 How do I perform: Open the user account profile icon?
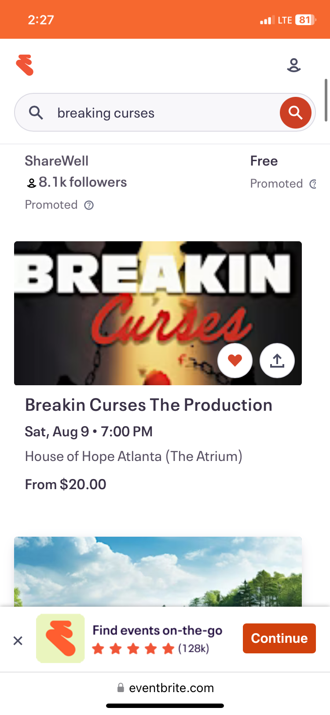pos(293,65)
